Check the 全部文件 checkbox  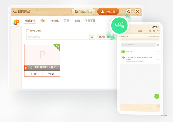[28, 31]
